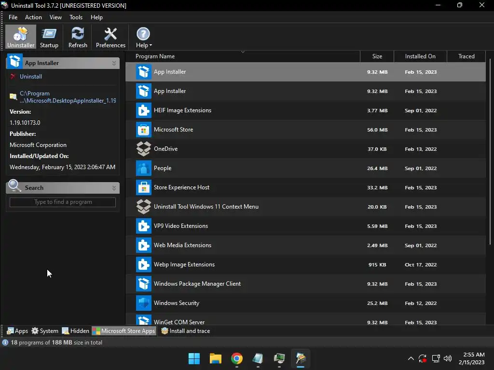Click the 915 KB size value
The height and width of the screenshot is (370, 494).
coord(377,265)
